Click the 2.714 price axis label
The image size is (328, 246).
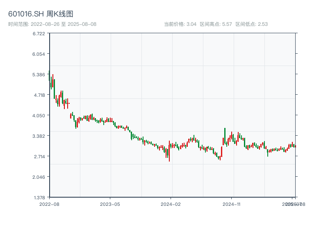pos(39,156)
